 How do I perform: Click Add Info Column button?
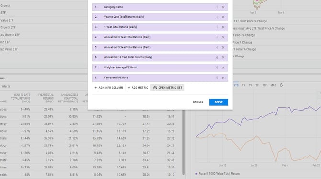[109, 88]
